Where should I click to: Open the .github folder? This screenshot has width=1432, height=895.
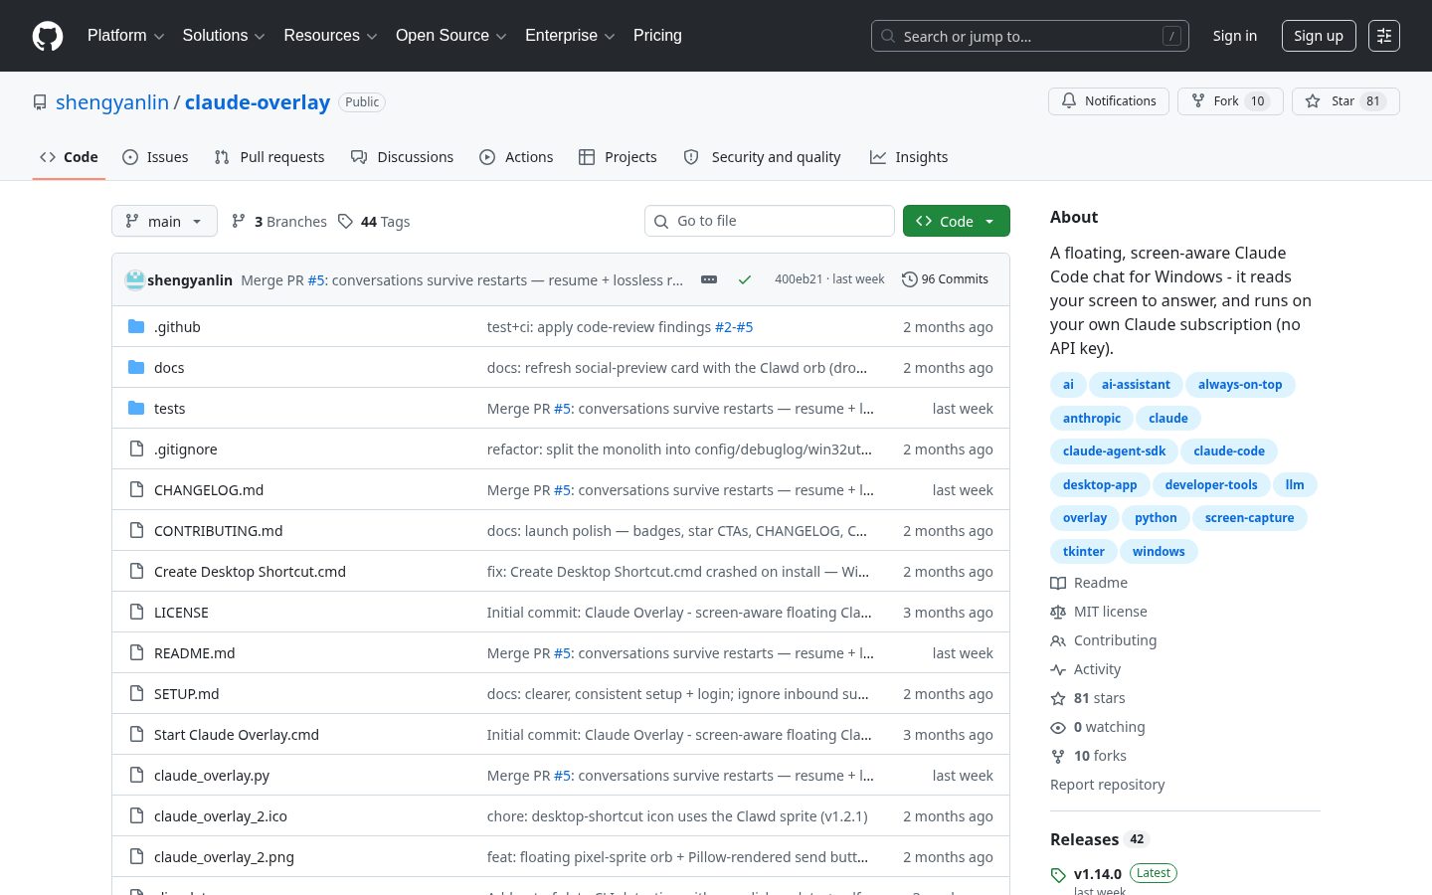[x=177, y=327]
